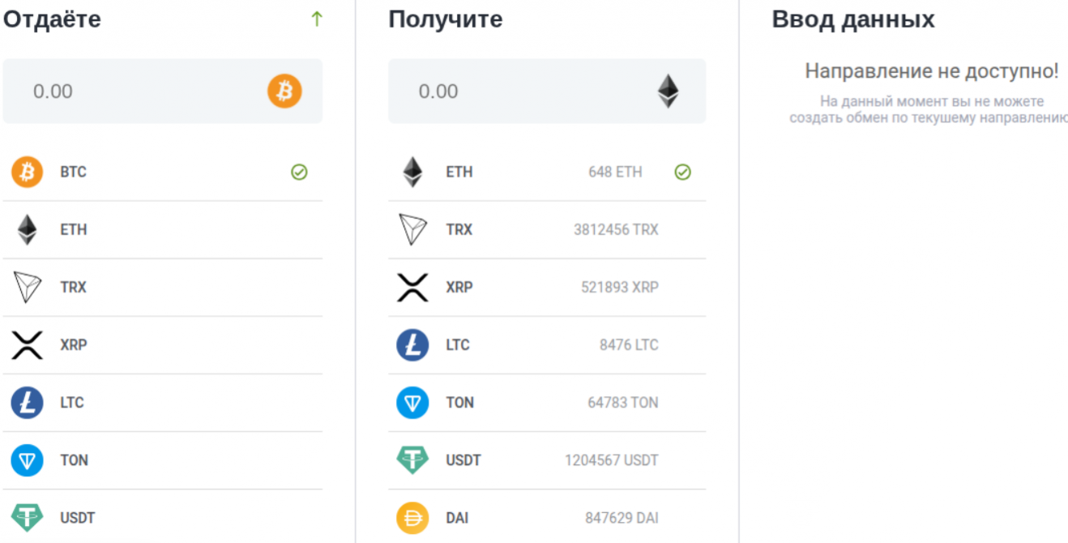Choose the ETH icon in the Получите list
The height and width of the screenshot is (543, 1068).
point(412,172)
